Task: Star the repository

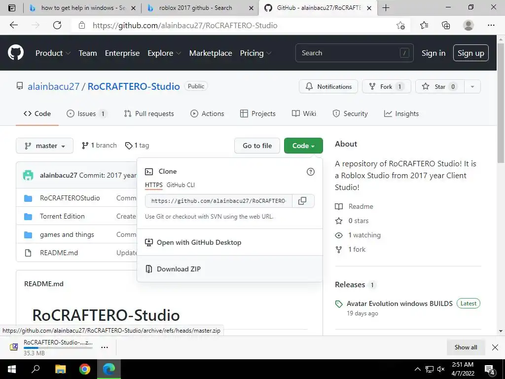Action: tap(439, 86)
